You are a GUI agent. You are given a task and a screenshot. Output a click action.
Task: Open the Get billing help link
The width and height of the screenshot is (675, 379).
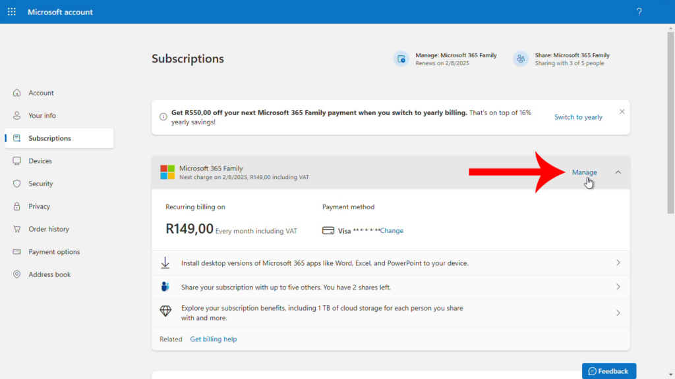tap(214, 339)
